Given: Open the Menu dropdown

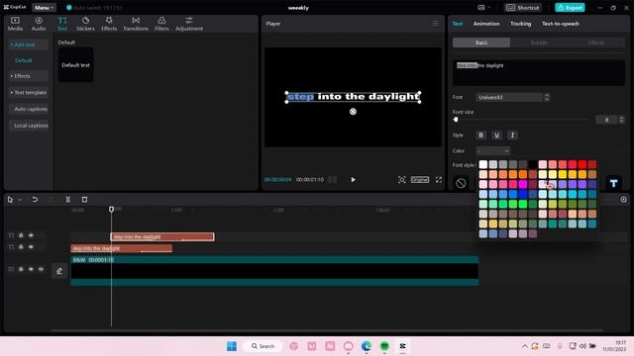Looking at the screenshot, I should click(44, 7).
